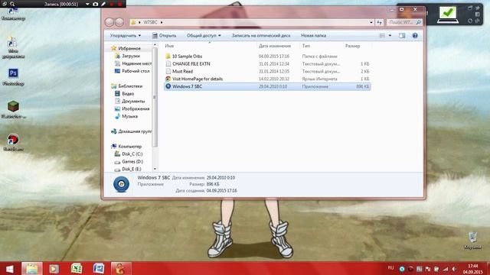
Task: Click the Windows 7 SBC details pane thumbnail
Action: point(121,184)
